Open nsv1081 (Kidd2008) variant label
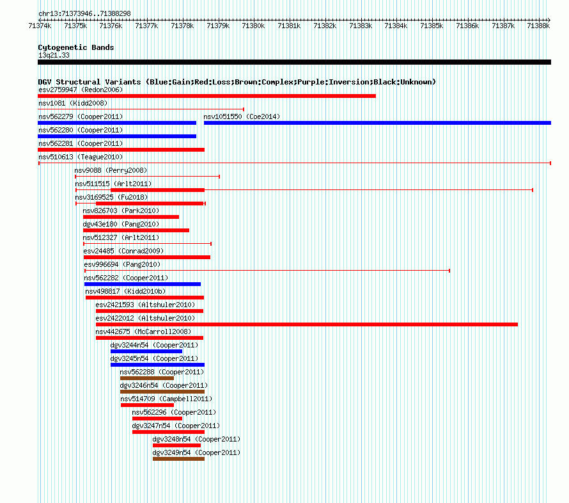The image size is (569, 503). pyautogui.click(x=73, y=103)
